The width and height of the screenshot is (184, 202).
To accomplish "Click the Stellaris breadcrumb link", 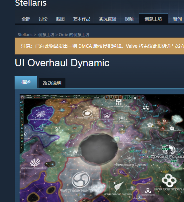I will pyautogui.click(x=25, y=35).
